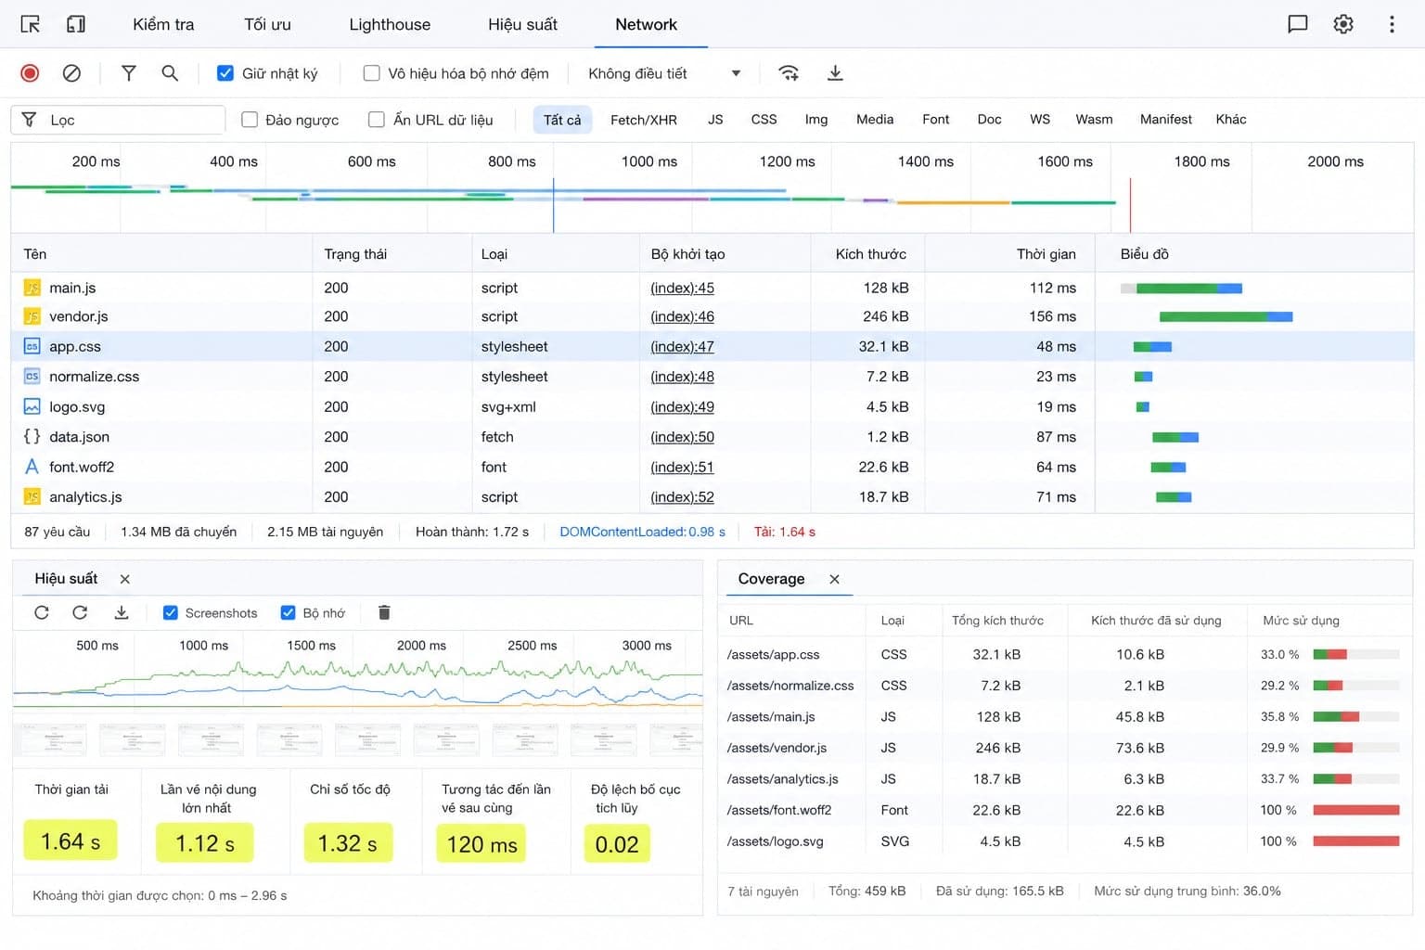The width and height of the screenshot is (1425, 950).
Task: Click the logo.svg image file icon
Action: 32,406
